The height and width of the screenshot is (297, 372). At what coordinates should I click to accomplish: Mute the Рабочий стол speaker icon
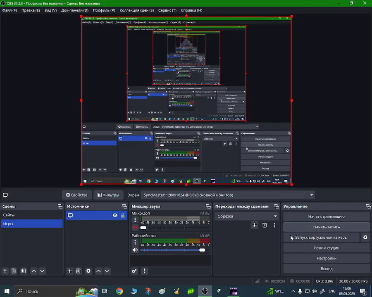[135, 250]
